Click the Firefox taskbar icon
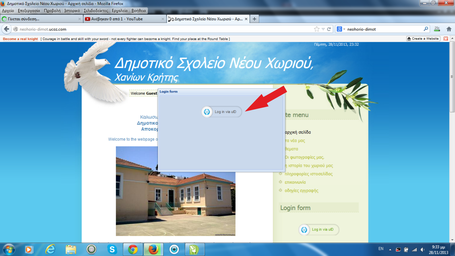Image resolution: width=455 pixels, height=256 pixels. coord(153,249)
